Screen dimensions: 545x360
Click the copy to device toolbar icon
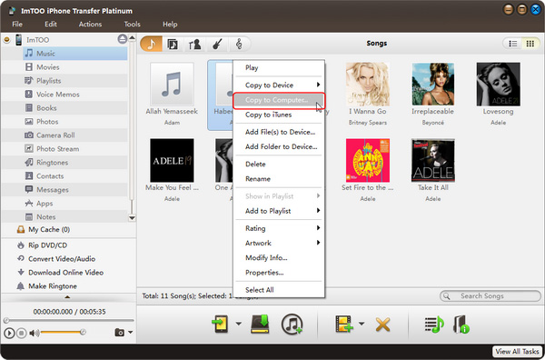click(x=220, y=324)
